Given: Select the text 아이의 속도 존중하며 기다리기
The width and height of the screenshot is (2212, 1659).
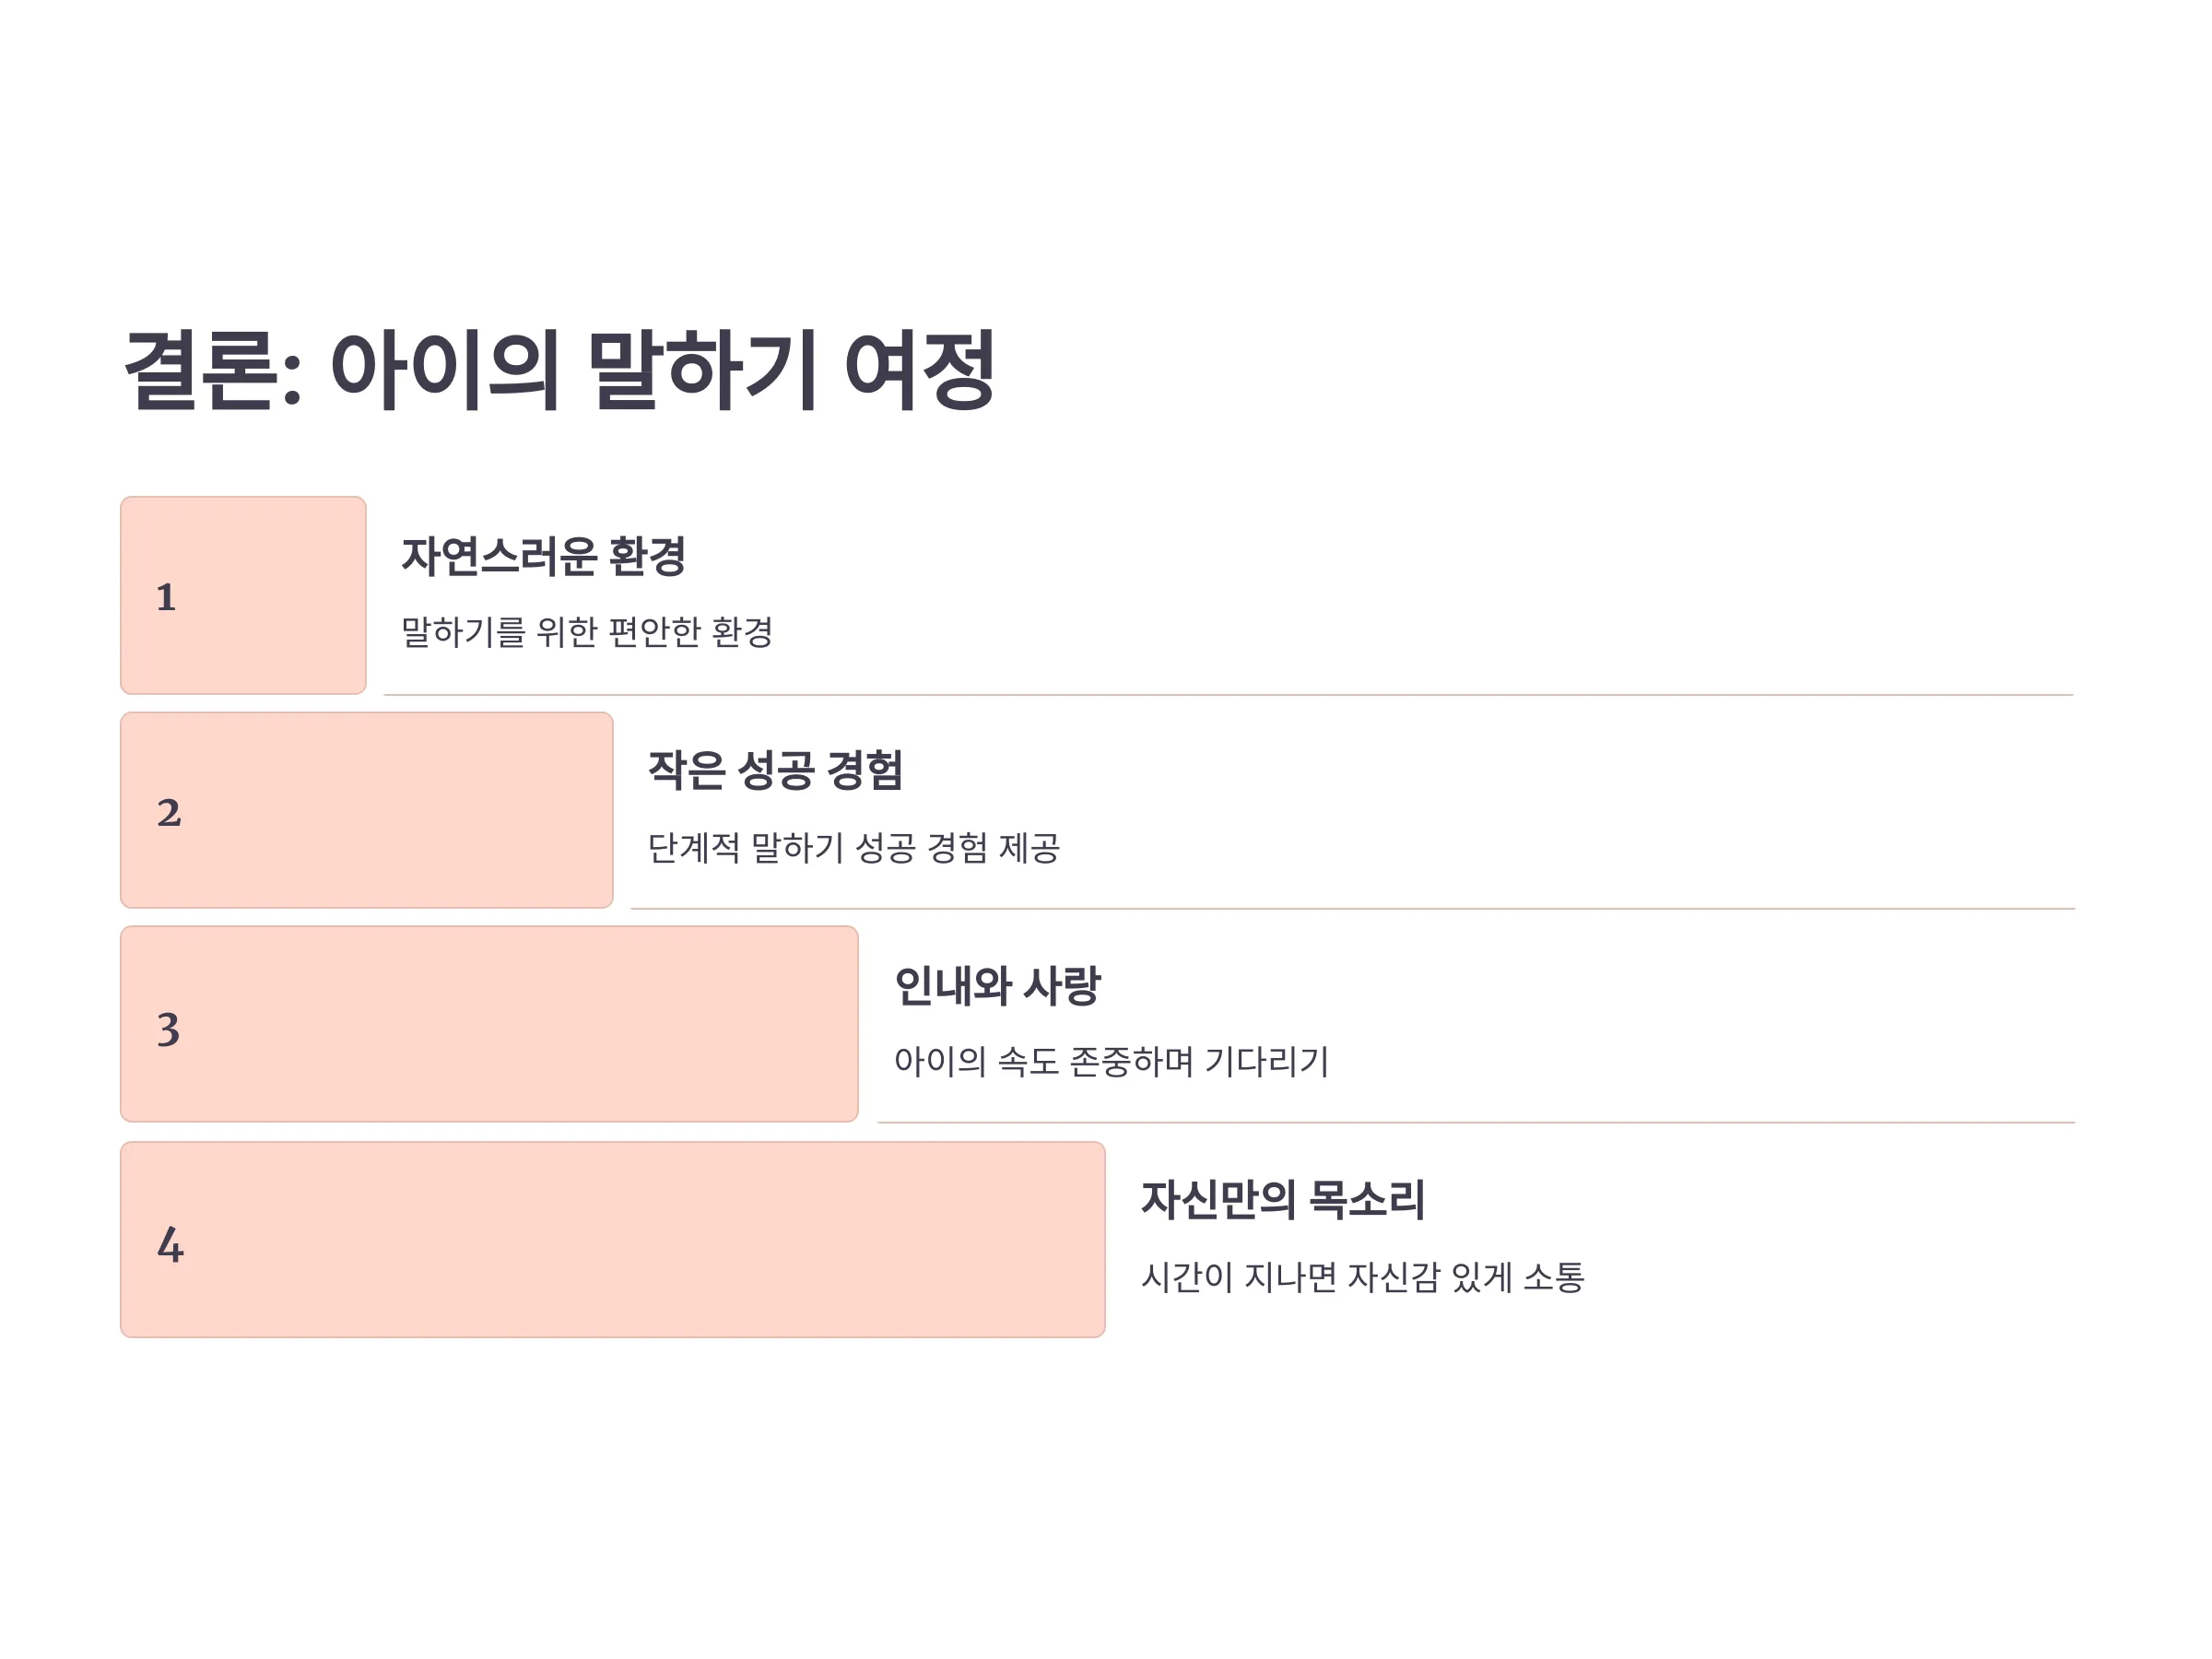Looking at the screenshot, I should [1111, 1061].
